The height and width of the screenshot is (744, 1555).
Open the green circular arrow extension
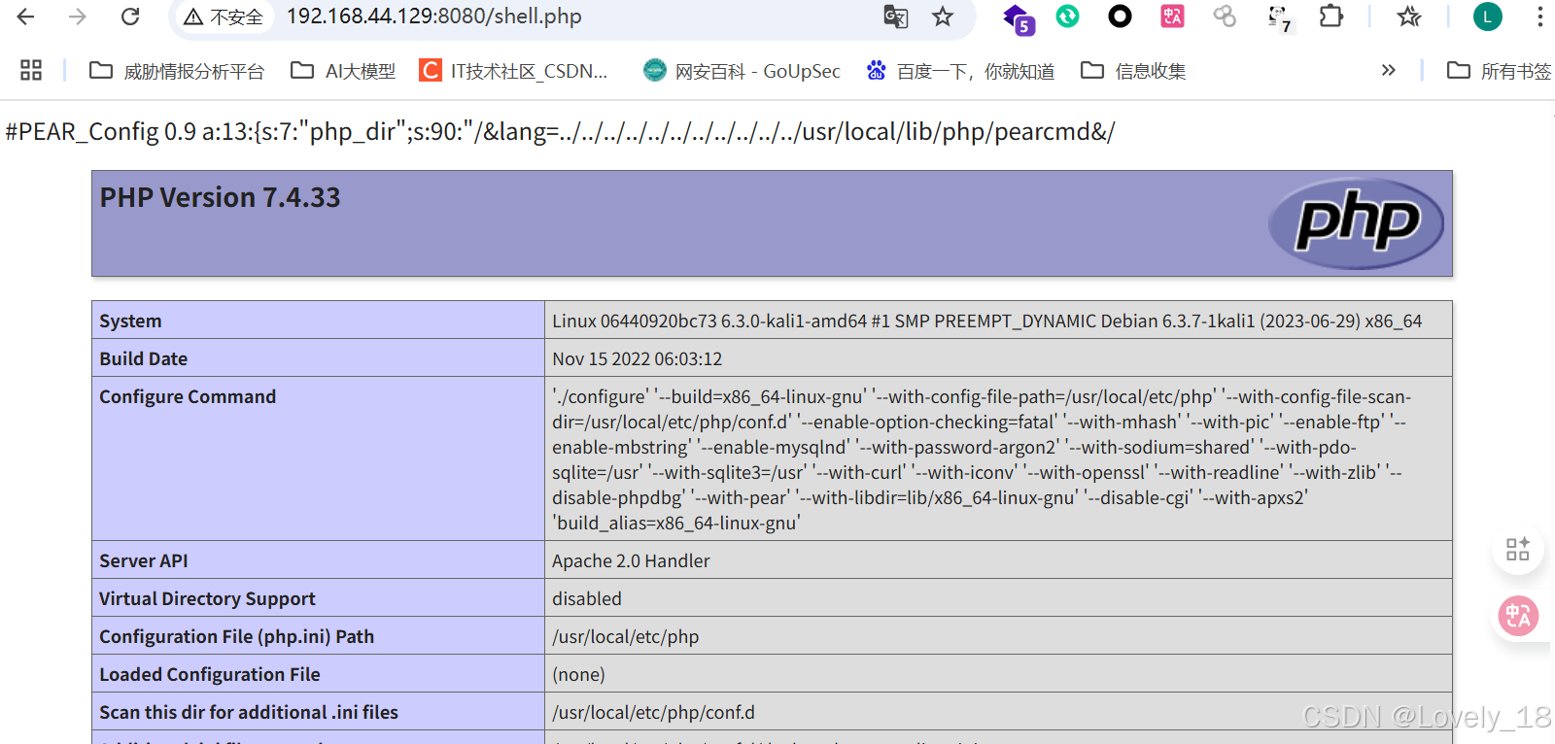[x=1067, y=16]
